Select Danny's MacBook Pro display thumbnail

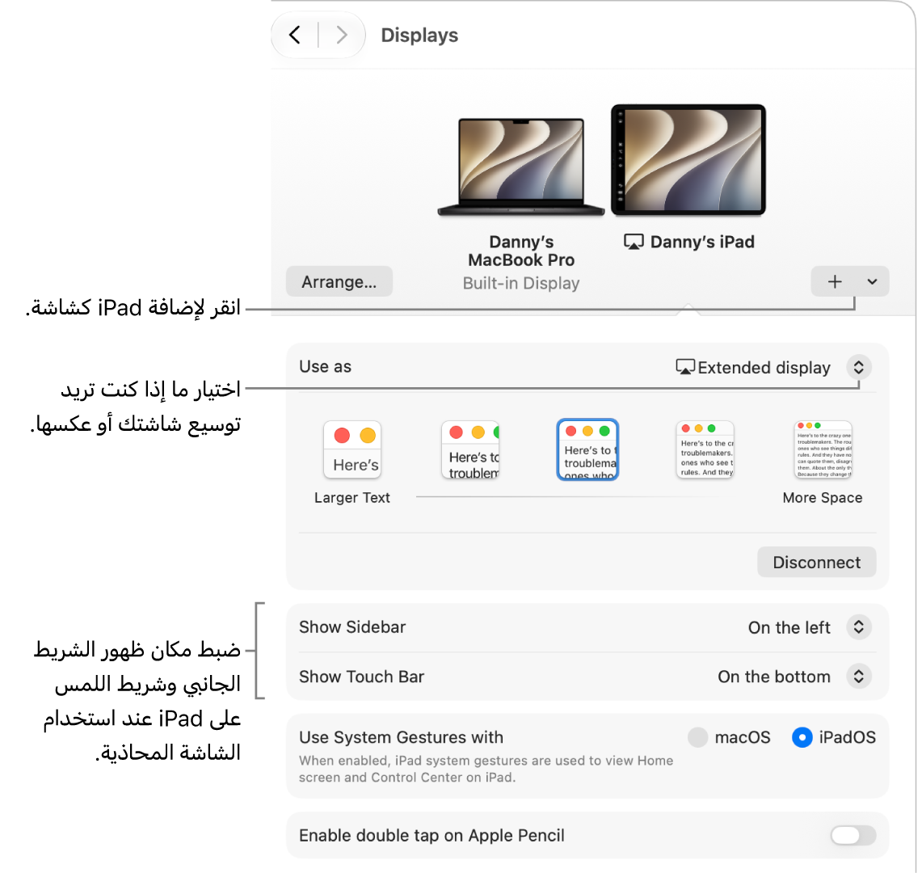tap(521, 167)
